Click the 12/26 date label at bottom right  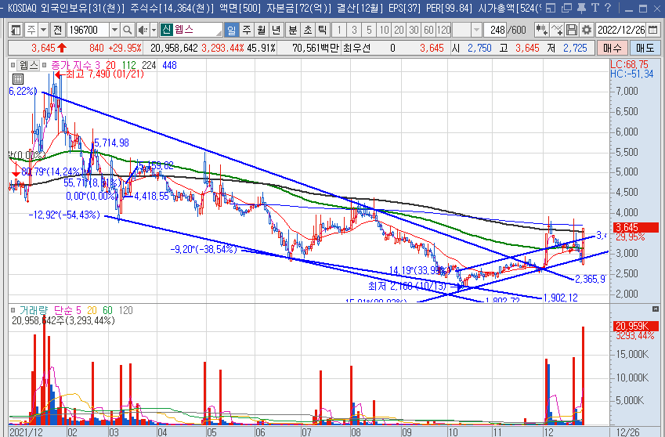[627, 432]
